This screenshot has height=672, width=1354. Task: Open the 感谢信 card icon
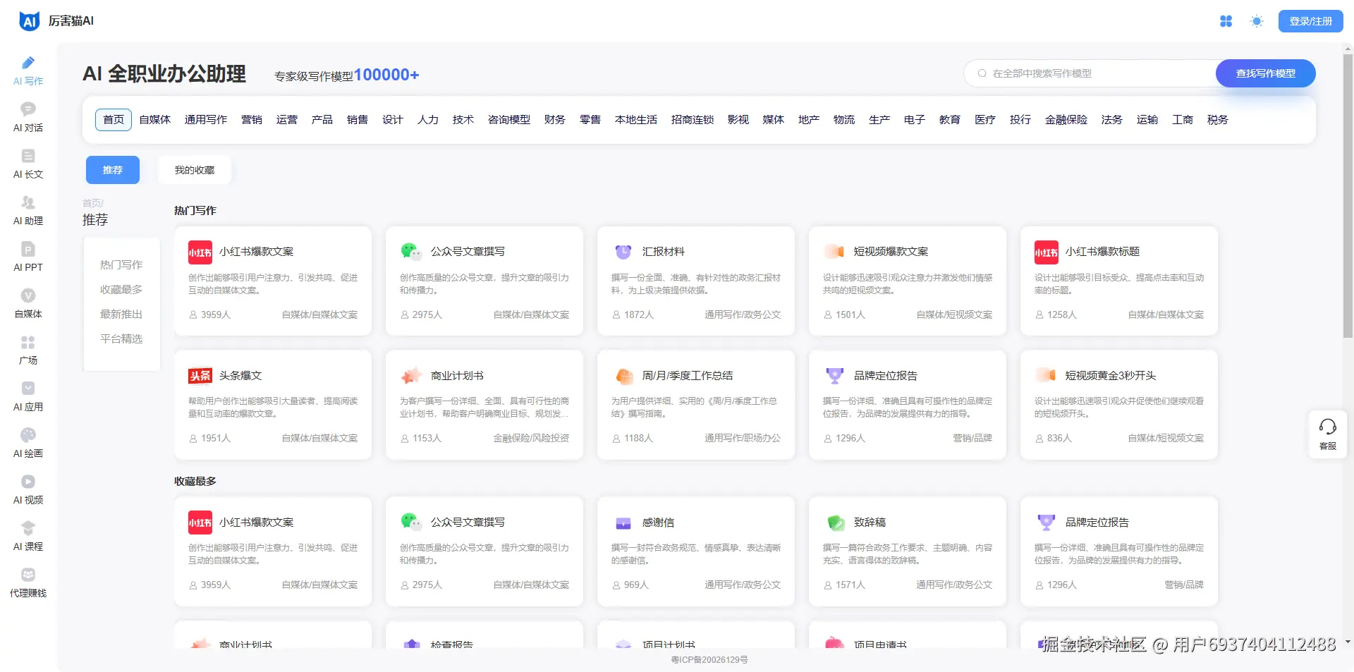click(x=623, y=523)
